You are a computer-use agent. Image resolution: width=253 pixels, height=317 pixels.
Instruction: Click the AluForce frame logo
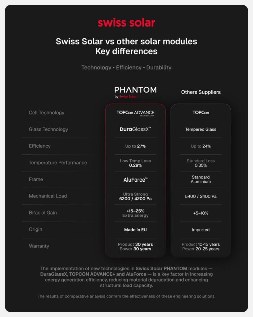pyautogui.click(x=135, y=180)
